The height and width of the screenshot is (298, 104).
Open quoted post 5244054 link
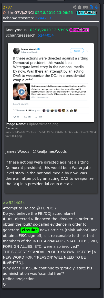tap(46, 35)
